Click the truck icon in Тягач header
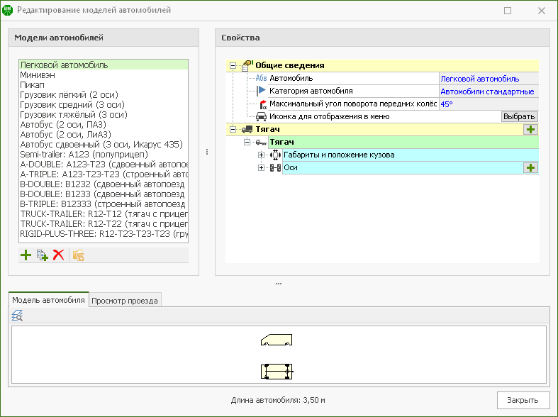558x417 pixels. point(247,130)
